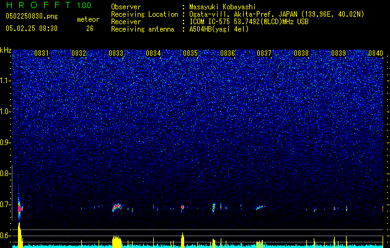Click the 1.1 kHz axis label
The width and height of the screenshot is (390, 248).
point(6,81)
